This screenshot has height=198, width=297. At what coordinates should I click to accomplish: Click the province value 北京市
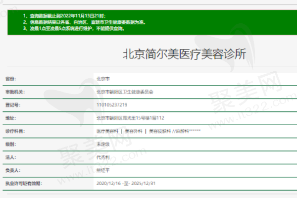click(103, 79)
